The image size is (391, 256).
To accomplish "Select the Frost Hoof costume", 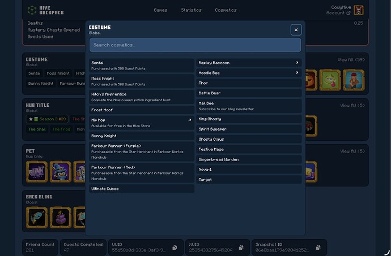I will tap(142, 110).
